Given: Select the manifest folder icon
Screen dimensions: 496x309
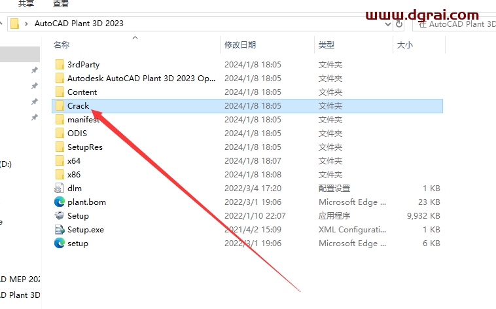Looking at the screenshot, I should coord(60,119).
